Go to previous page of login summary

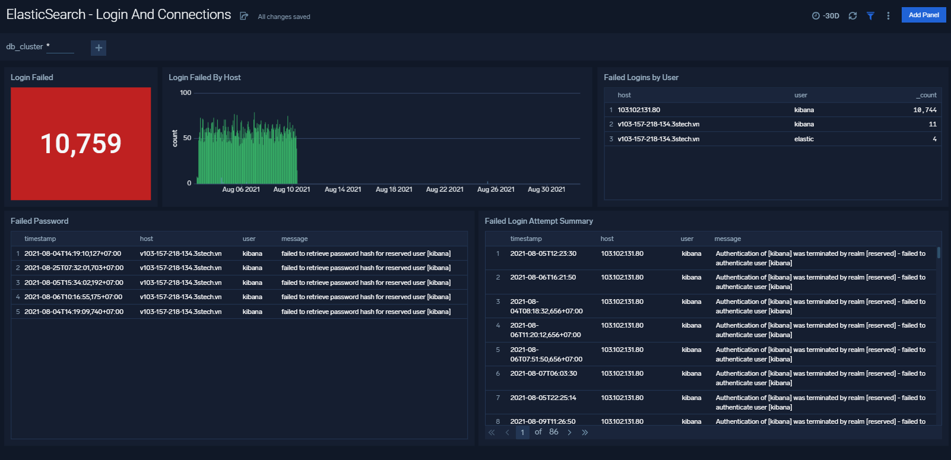pos(507,433)
